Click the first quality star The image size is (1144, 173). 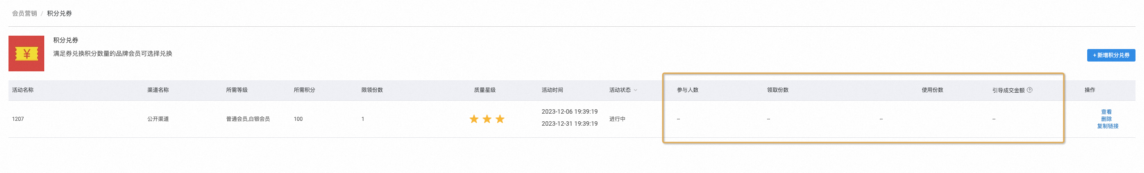pyautogui.click(x=474, y=119)
